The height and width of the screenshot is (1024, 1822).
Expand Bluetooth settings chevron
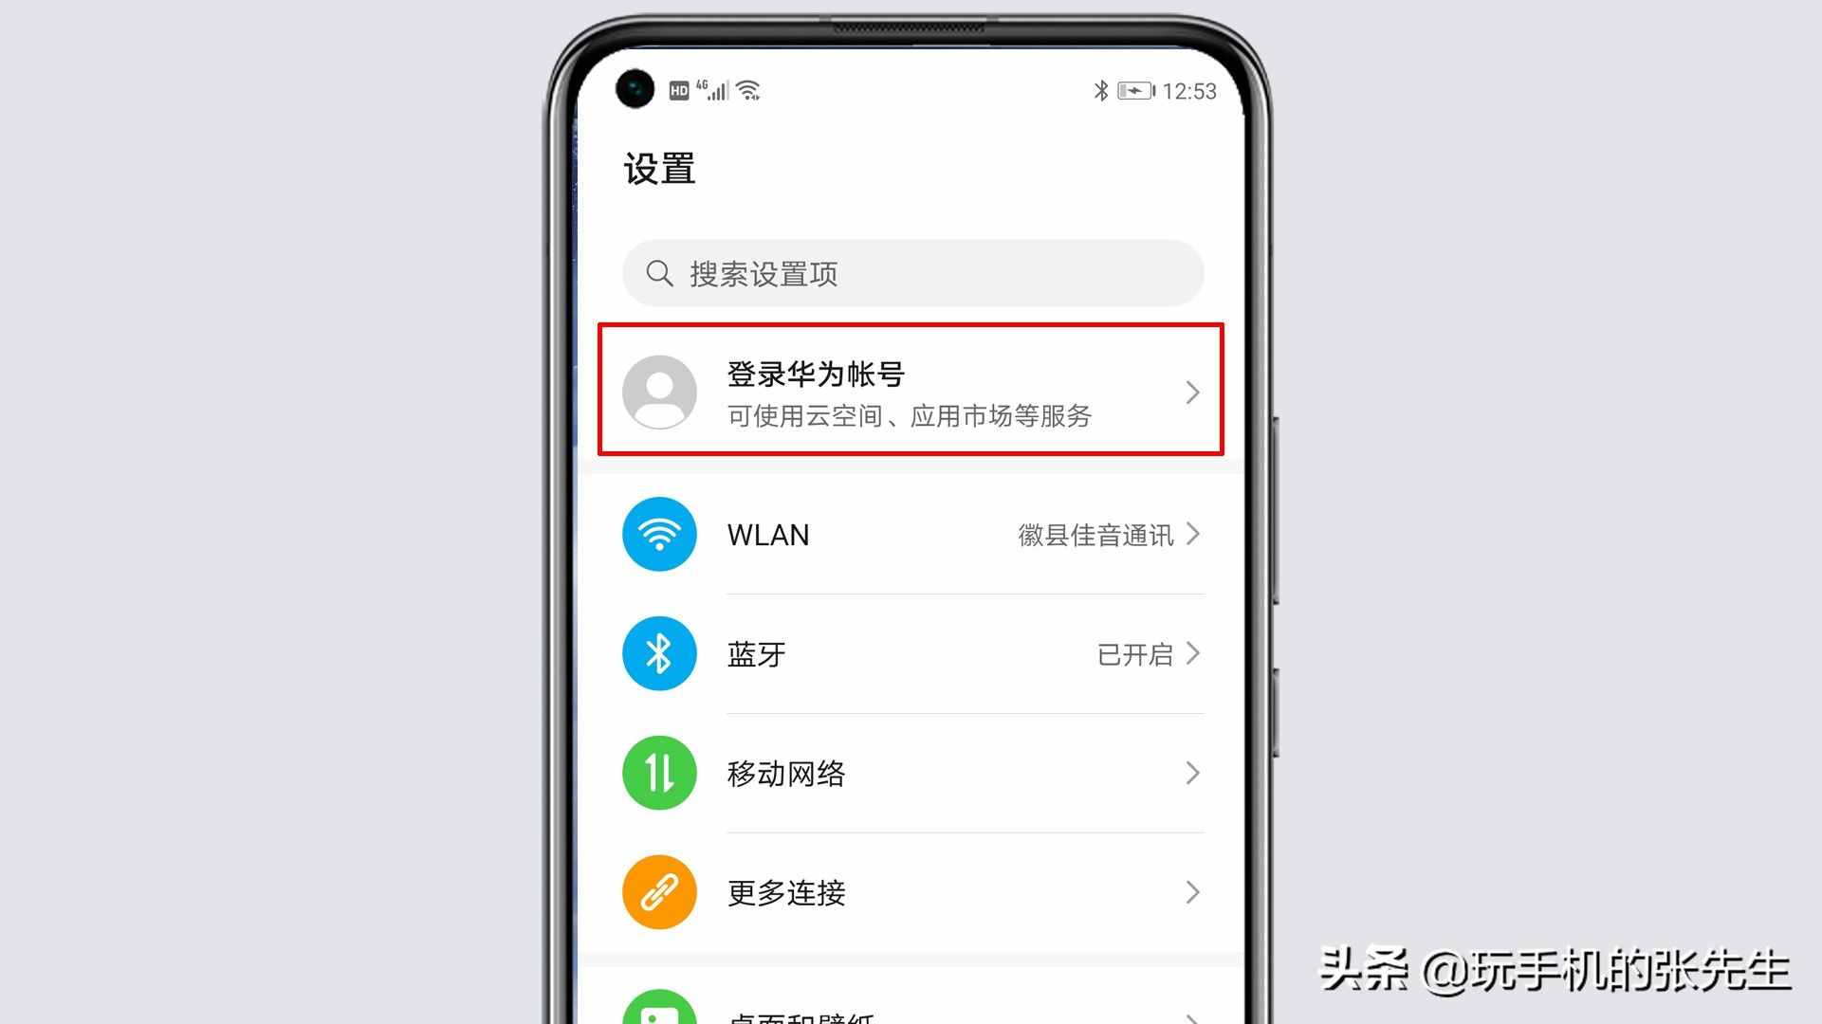pos(1195,654)
